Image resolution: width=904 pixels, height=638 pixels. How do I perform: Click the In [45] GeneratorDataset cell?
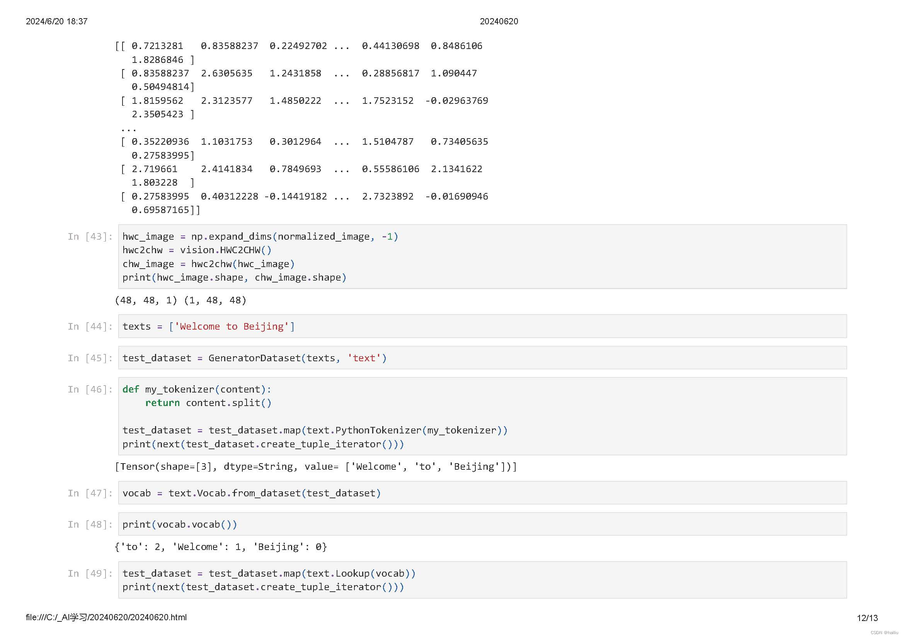pos(482,358)
